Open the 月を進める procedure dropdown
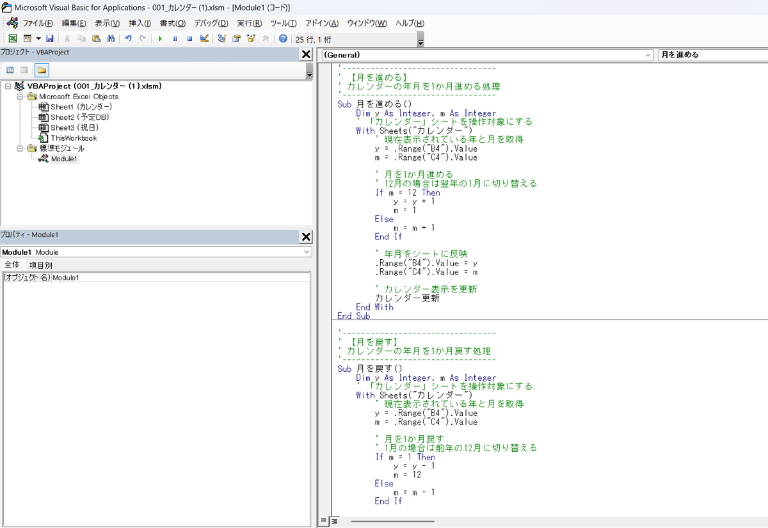 (710, 54)
